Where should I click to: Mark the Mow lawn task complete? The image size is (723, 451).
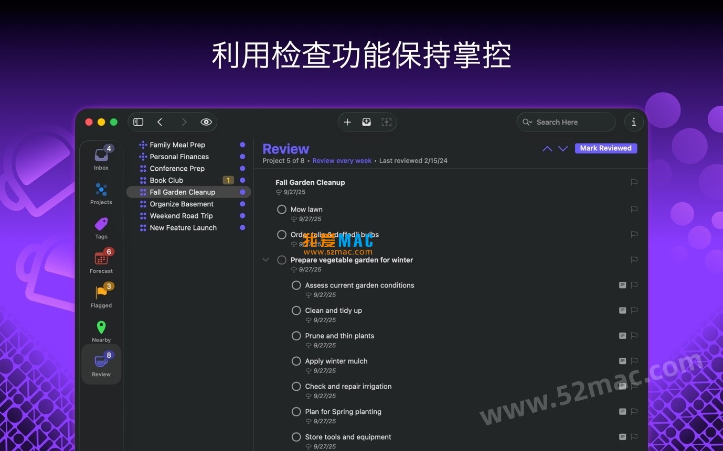(x=282, y=209)
